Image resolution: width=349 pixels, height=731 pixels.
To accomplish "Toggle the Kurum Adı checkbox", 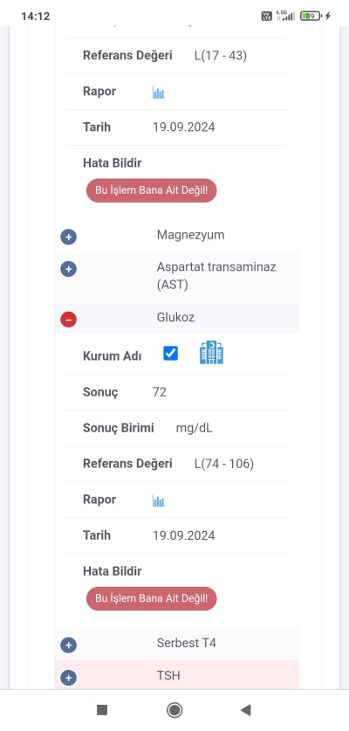I will coord(170,354).
